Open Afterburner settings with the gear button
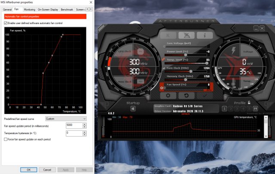The height and width of the screenshot is (174, 275). click(168, 95)
